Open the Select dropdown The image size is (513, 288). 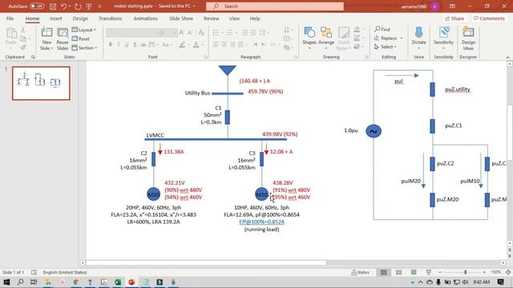pos(386,46)
